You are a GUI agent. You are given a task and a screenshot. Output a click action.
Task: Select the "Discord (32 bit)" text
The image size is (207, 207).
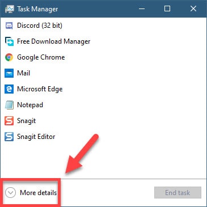pos(40,26)
